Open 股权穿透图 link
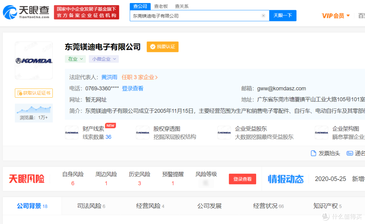Image resolution: width=365 pixels, height=224 pixels. (x=167, y=129)
